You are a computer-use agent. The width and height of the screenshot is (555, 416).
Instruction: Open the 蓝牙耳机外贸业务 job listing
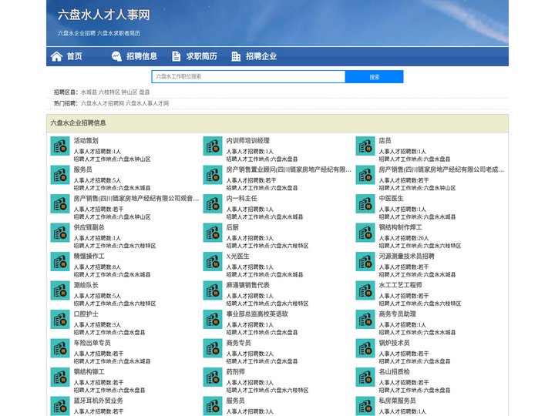click(99, 401)
